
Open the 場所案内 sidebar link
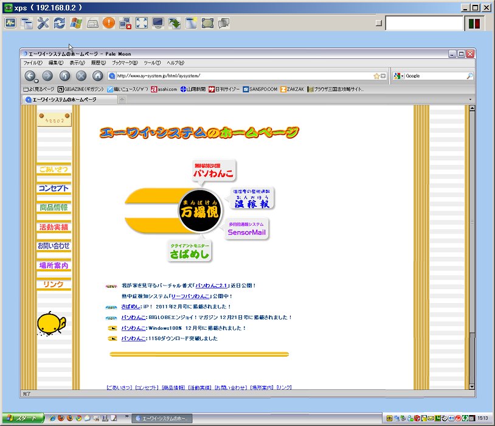tap(54, 265)
